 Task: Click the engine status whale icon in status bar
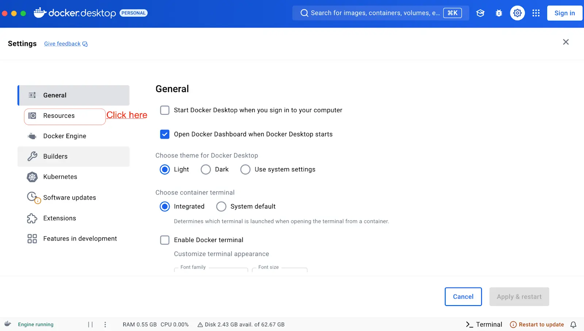tap(8, 324)
